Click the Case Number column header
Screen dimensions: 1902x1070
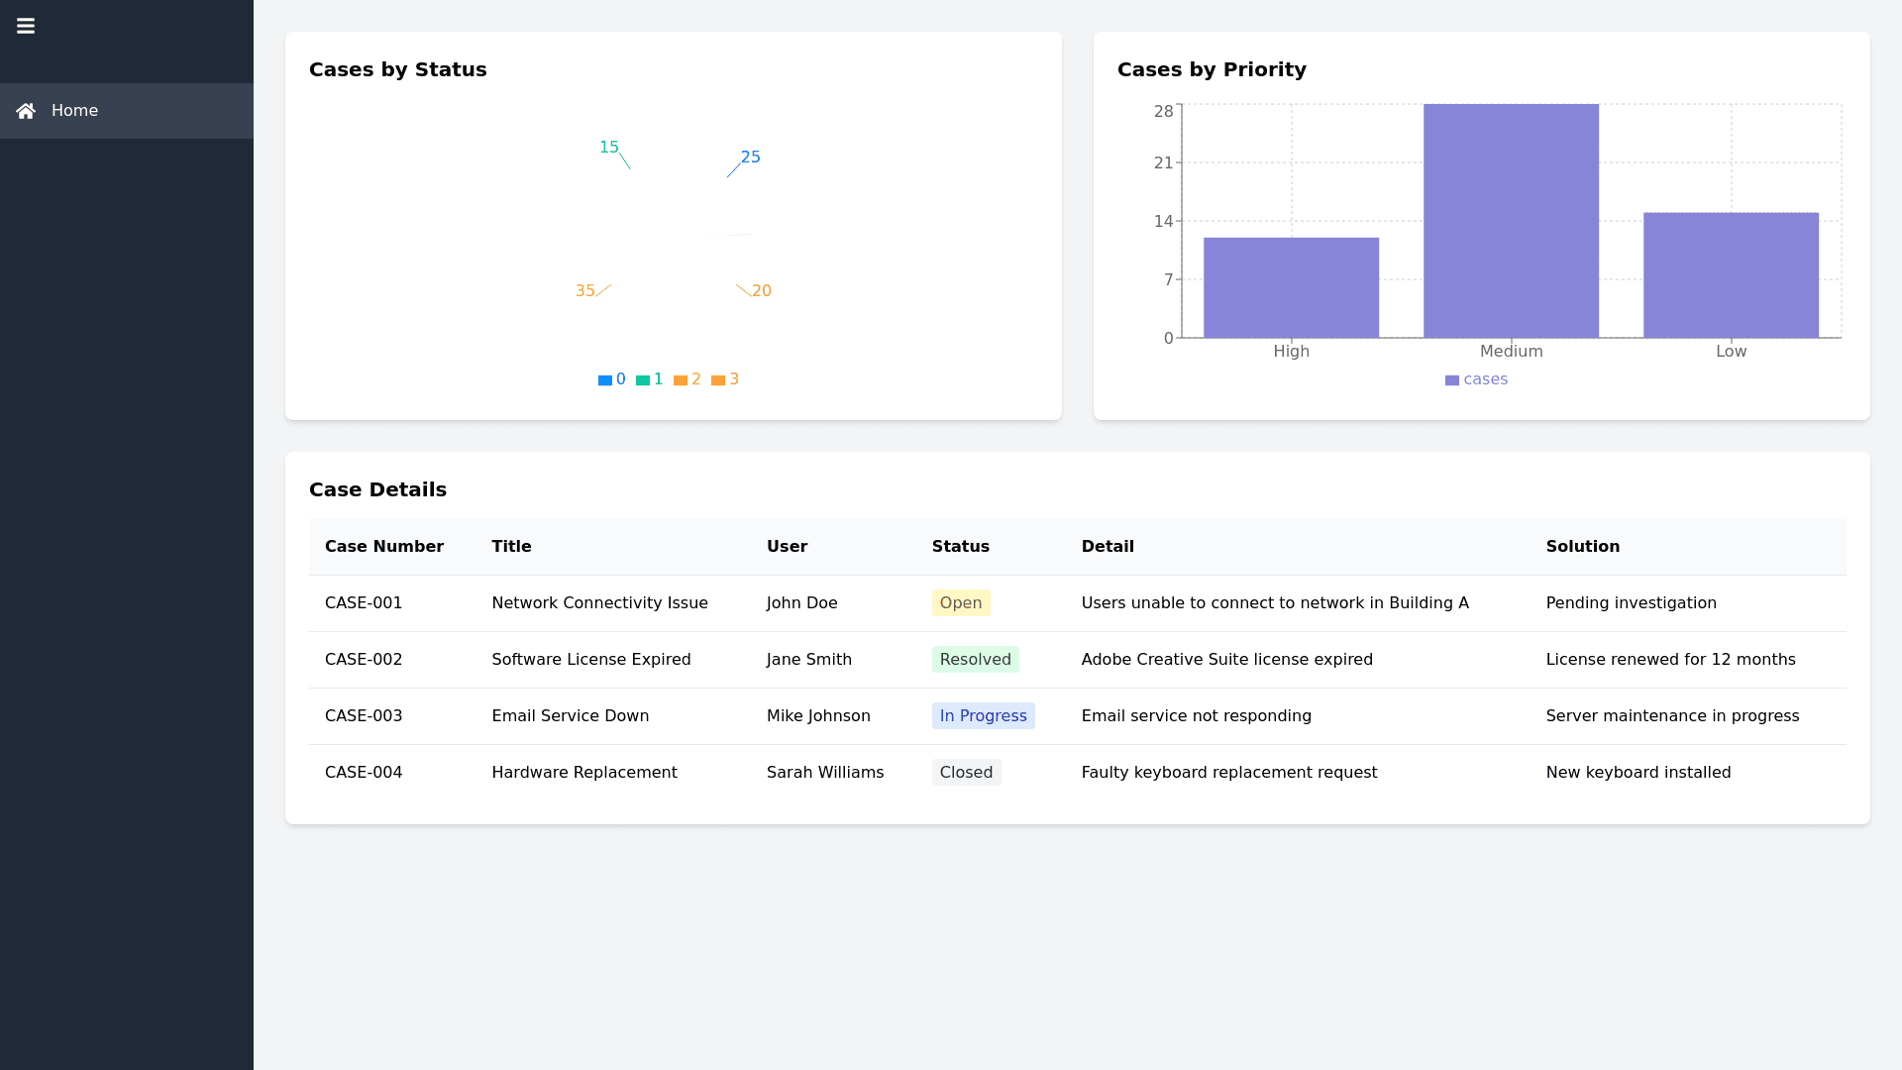384,547
